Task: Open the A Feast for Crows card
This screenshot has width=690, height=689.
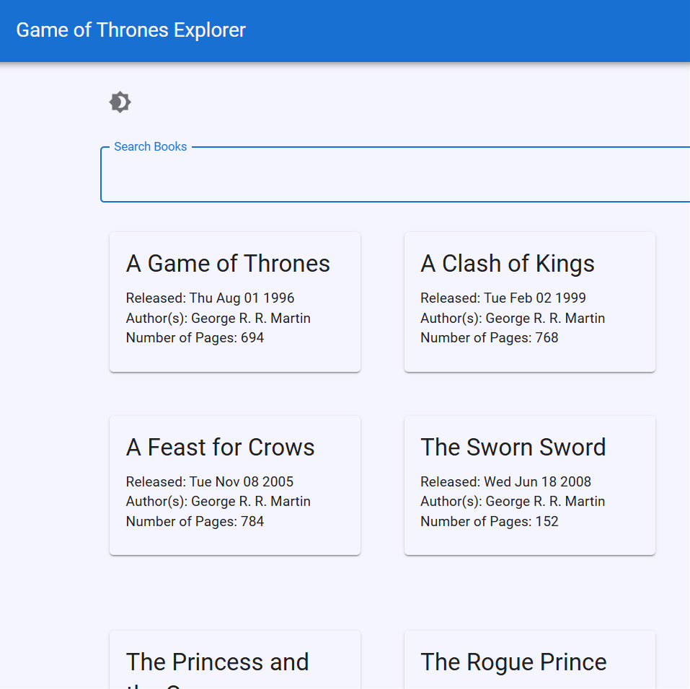Action: pyautogui.click(x=234, y=485)
